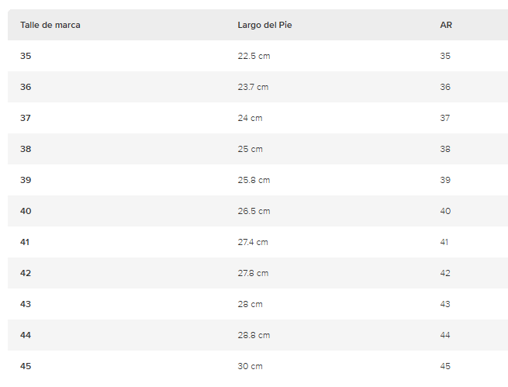Select the 23.7 cm foot length cell
This screenshot has width=508, height=387.
[253, 87]
